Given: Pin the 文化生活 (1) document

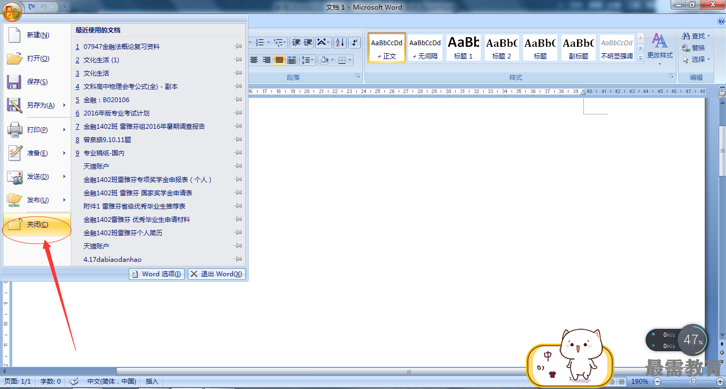Looking at the screenshot, I should click(x=238, y=60).
